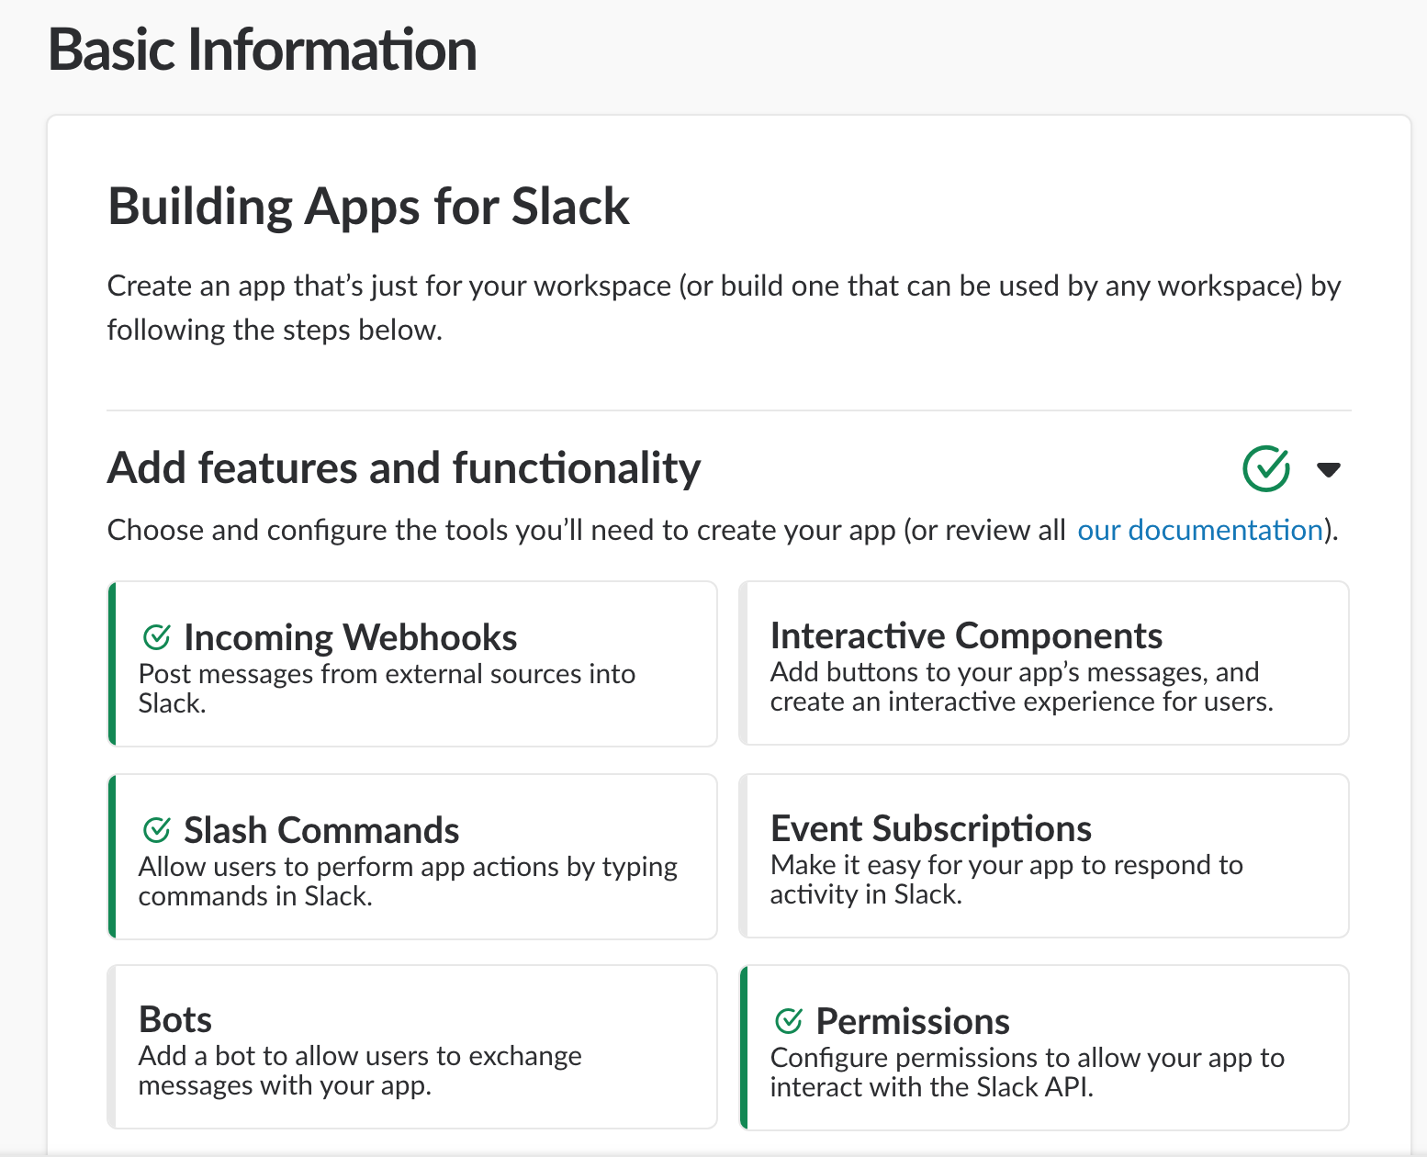This screenshot has width=1427, height=1157.
Task: Select the Event Subscriptions title
Action: pyautogui.click(x=930, y=828)
